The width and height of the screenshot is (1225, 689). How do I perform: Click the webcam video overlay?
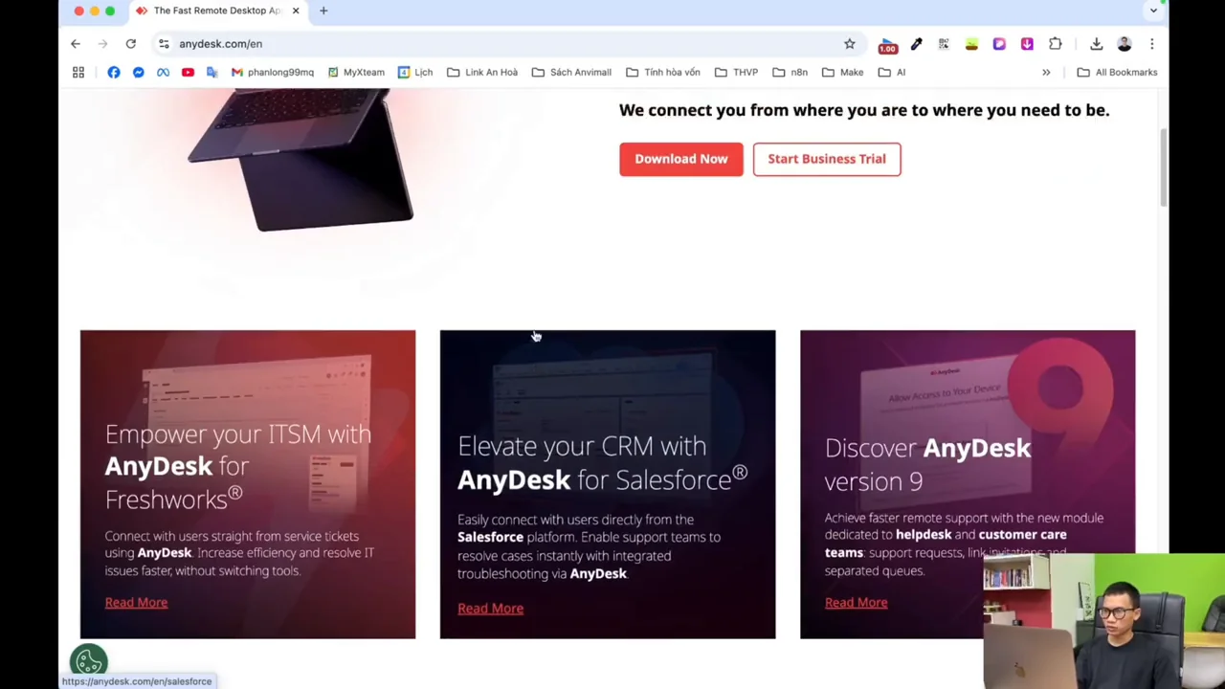(x=1103, y=621)
